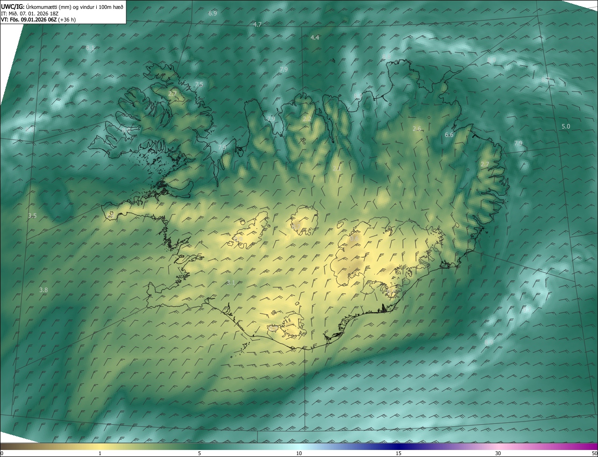Click the 4.7 value label on the map
Screen dimensions: 598x457
[257, 24]
